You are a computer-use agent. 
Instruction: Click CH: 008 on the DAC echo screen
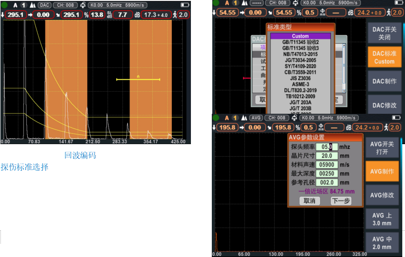pos(65,5)
